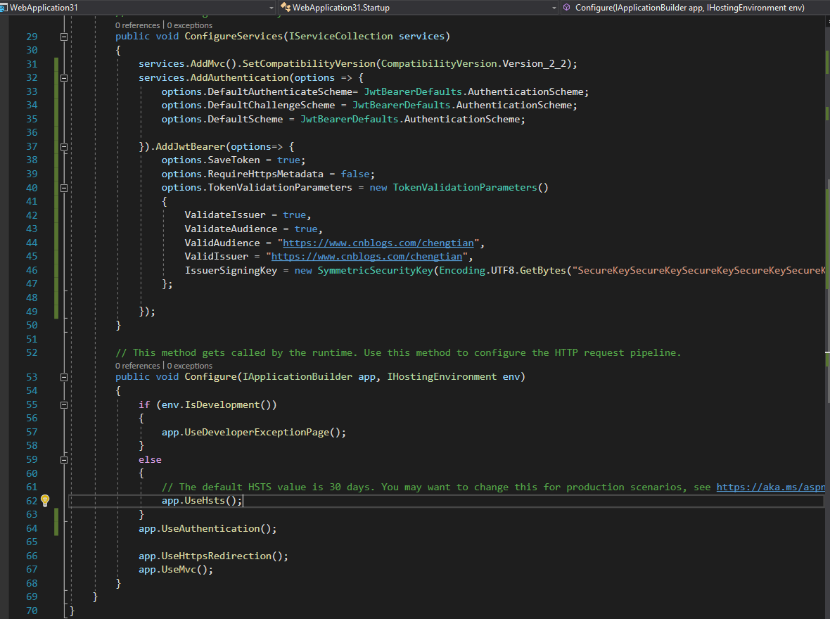The image size is (830, 619).
Task: Open the ValidAudience cnblogs URL link
Action: (378, 243)
